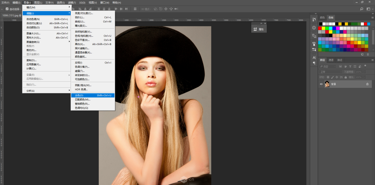Open the Character panel icon

[314, 58]
